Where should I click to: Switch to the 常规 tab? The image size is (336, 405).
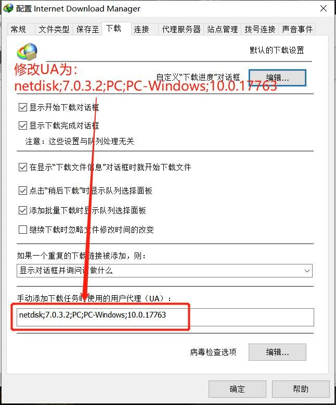[x=18, y=29]
